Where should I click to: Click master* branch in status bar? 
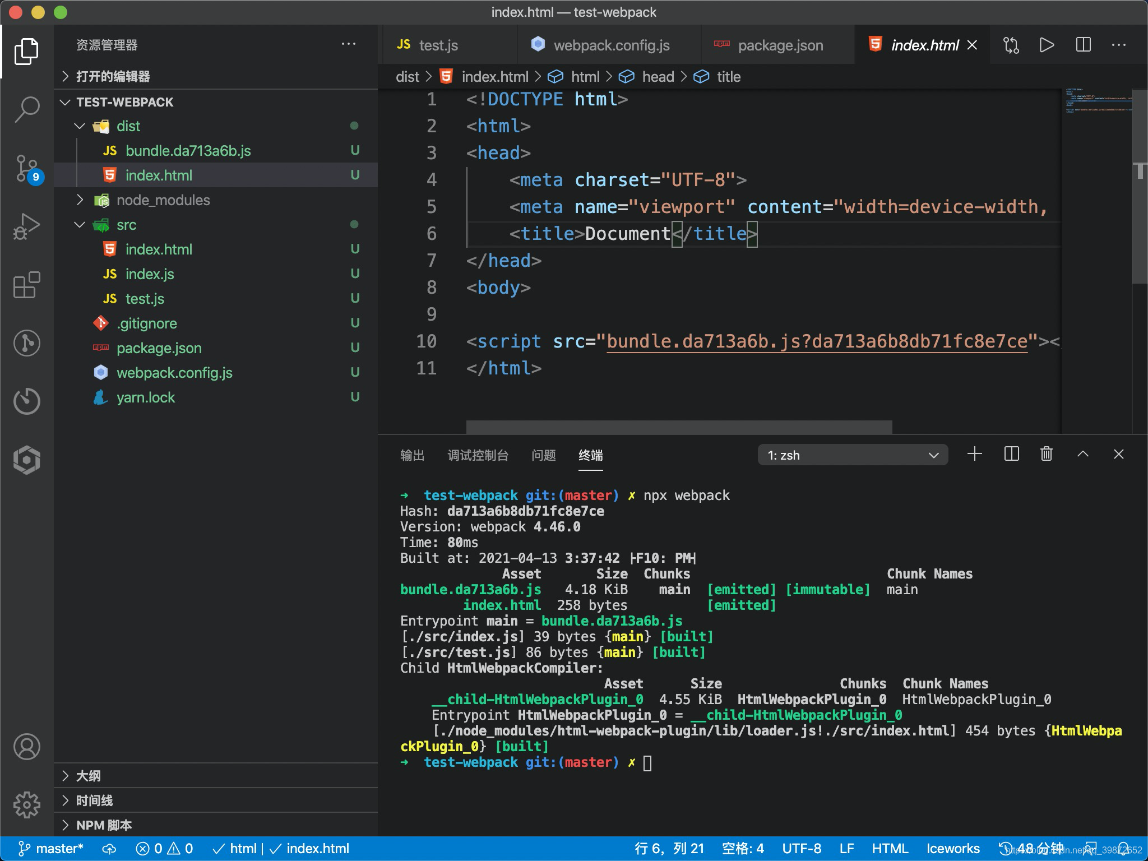tap(50, 849)
